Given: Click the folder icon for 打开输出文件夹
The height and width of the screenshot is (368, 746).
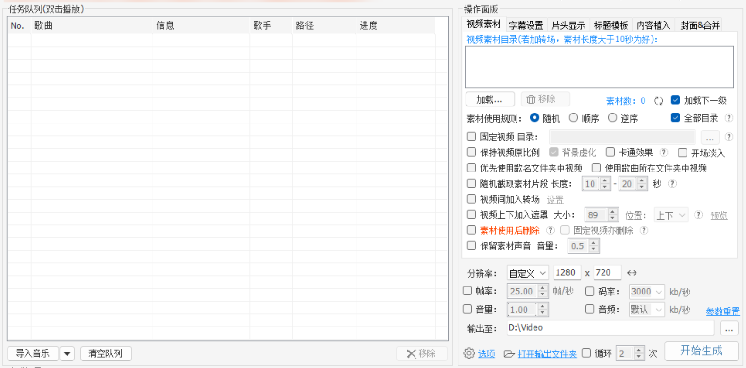Looking at the screenshot, I should pos(509,354).
